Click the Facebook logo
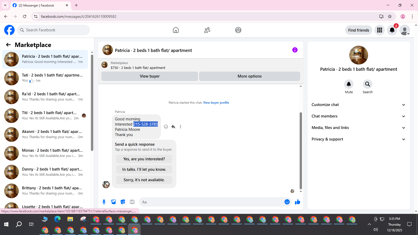Viewport: 418px width, 235px height. (x=9, y=30)
